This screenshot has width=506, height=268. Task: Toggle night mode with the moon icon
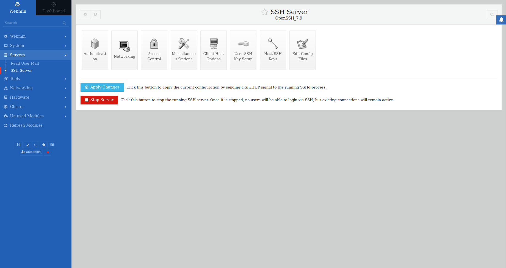point(27,145)
